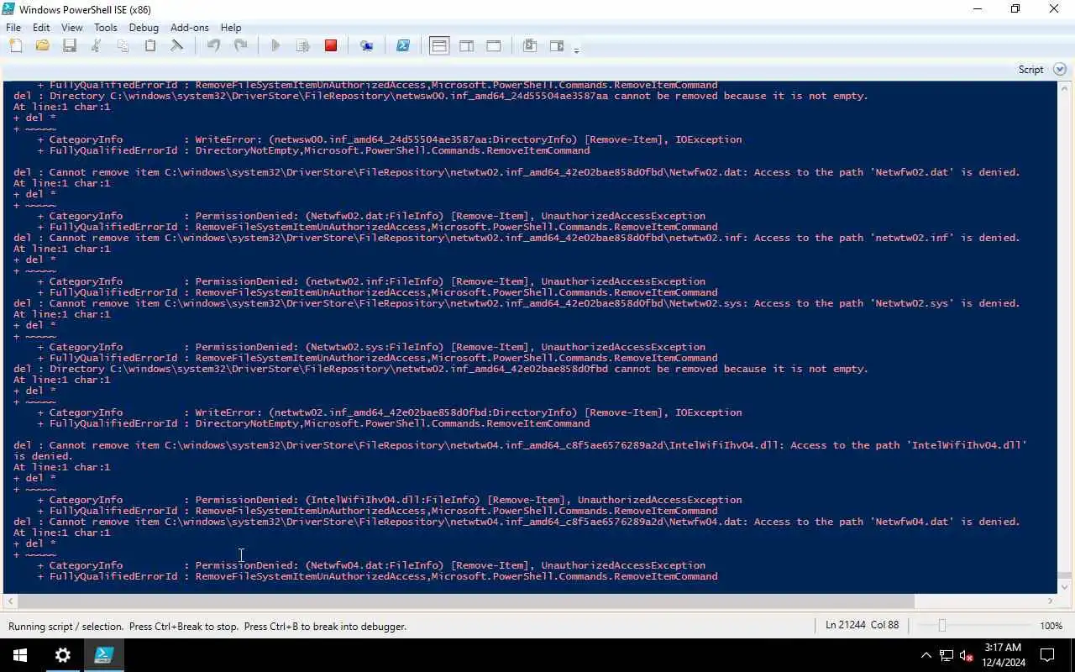Viewport: 1075px width, 672px height.
Task: Expand the Script pane chevron
Action: [1059, 70]
